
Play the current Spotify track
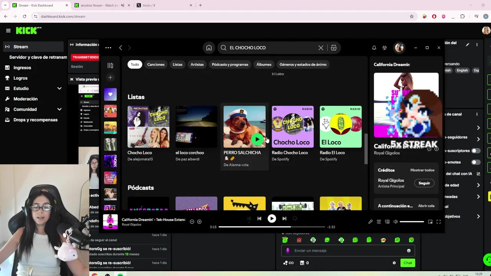pos(272,219)
